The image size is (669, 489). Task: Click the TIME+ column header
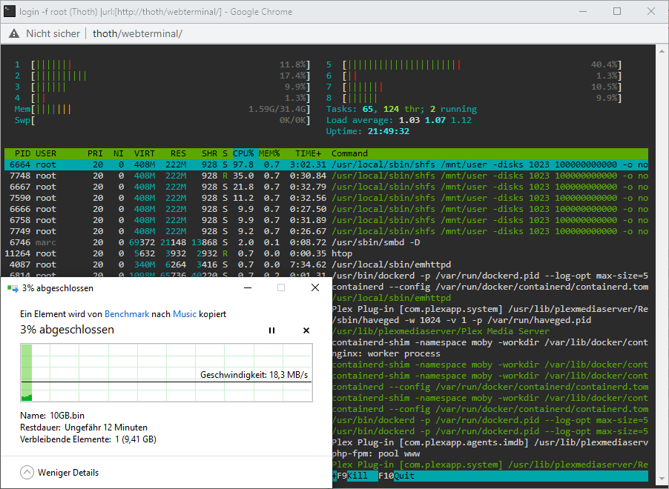(308, 153)
